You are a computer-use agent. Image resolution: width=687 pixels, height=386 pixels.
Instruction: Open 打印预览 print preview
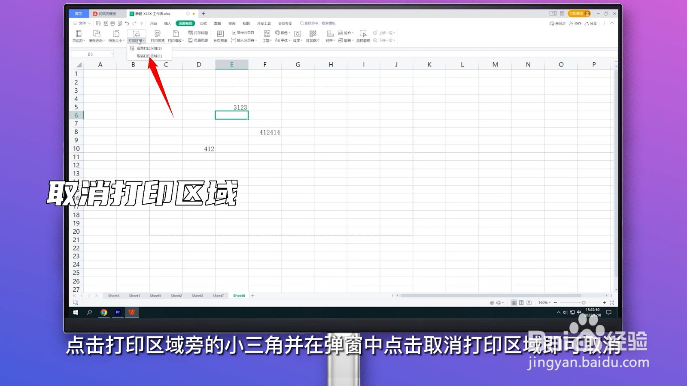[x=158, y=36]
